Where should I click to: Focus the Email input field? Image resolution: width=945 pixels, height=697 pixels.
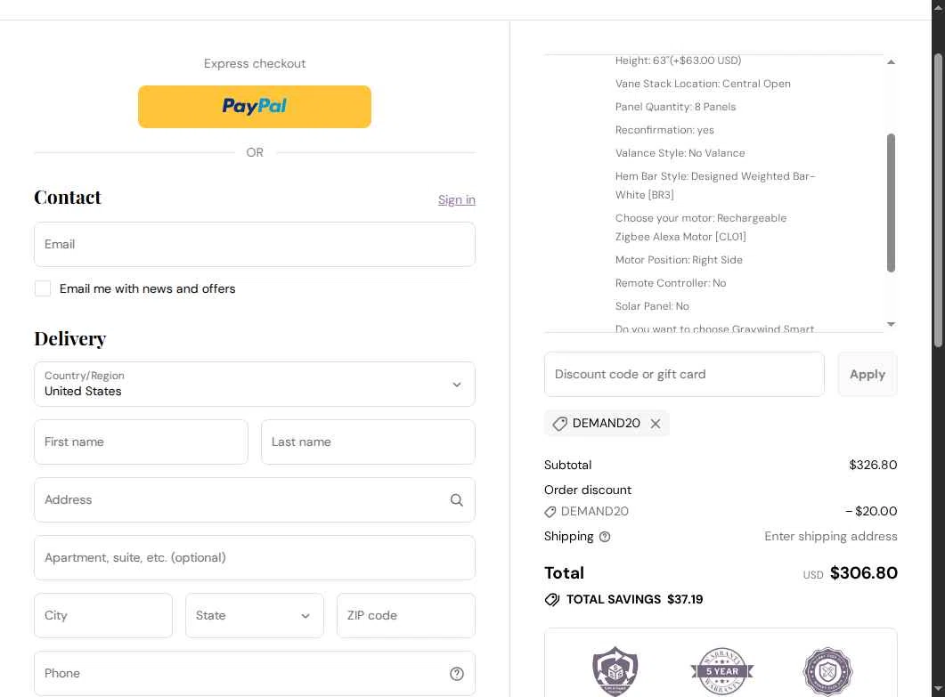(255, 245)
